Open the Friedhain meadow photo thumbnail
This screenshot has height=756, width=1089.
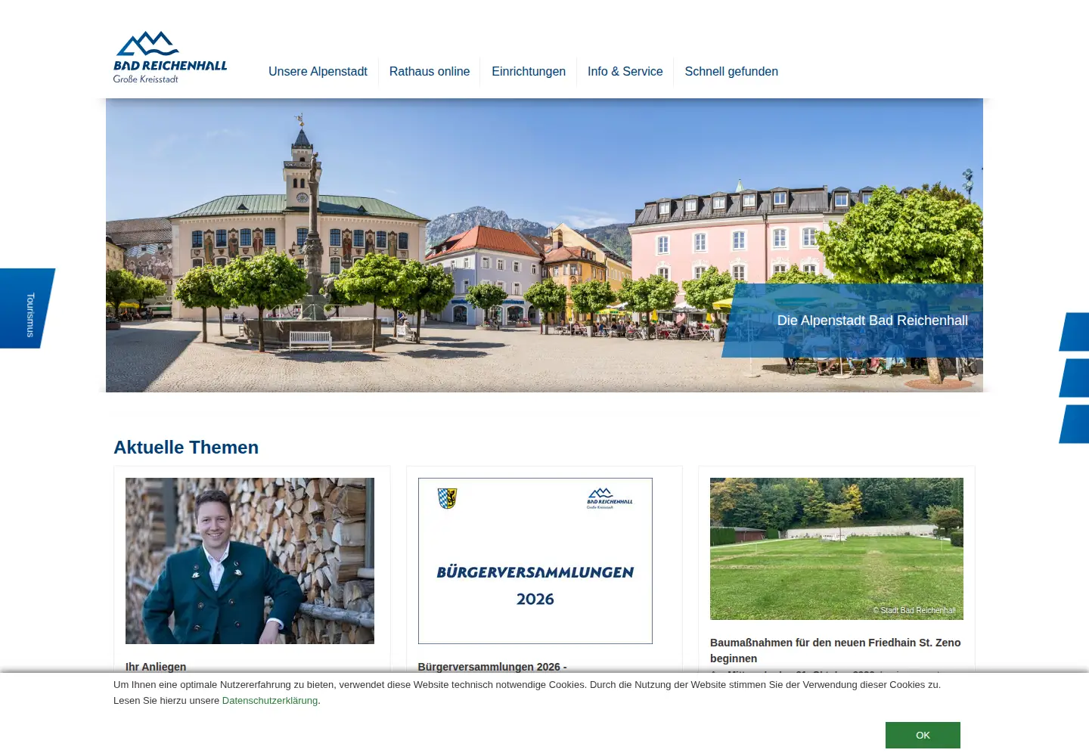click(836, 549)
